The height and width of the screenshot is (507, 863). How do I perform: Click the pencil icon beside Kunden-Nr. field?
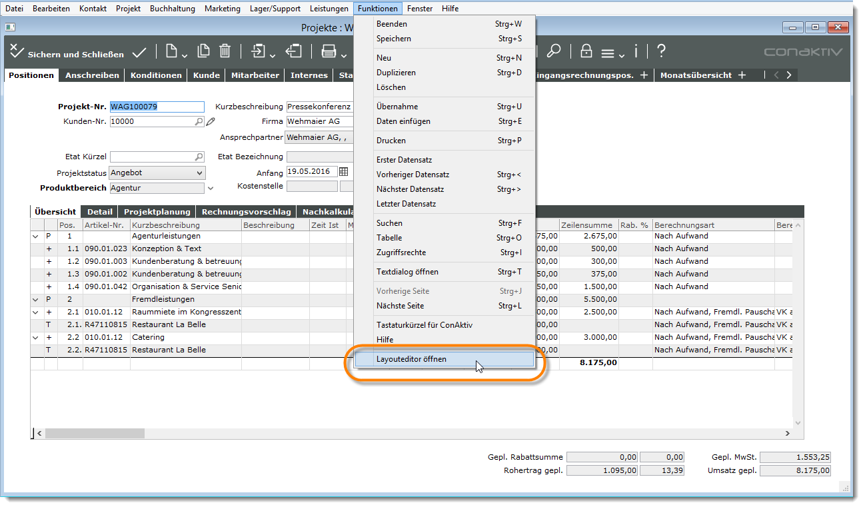tap(211, 122)
